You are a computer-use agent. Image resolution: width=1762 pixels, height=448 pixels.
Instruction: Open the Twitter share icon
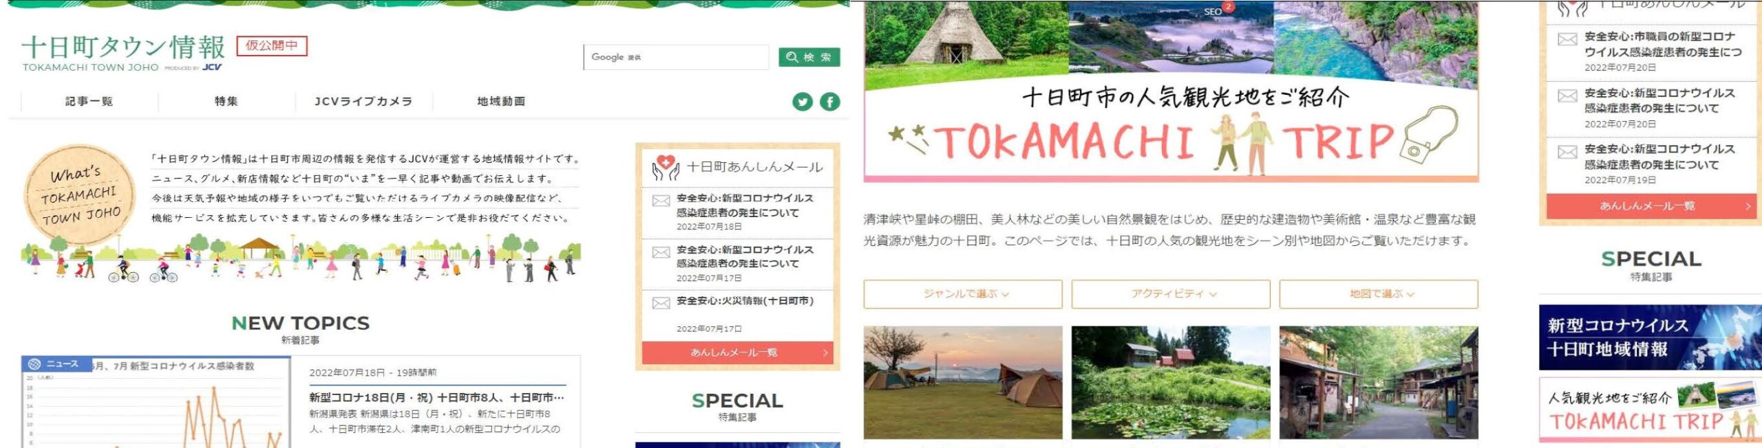pyautogui.click(x=802, y=102)
